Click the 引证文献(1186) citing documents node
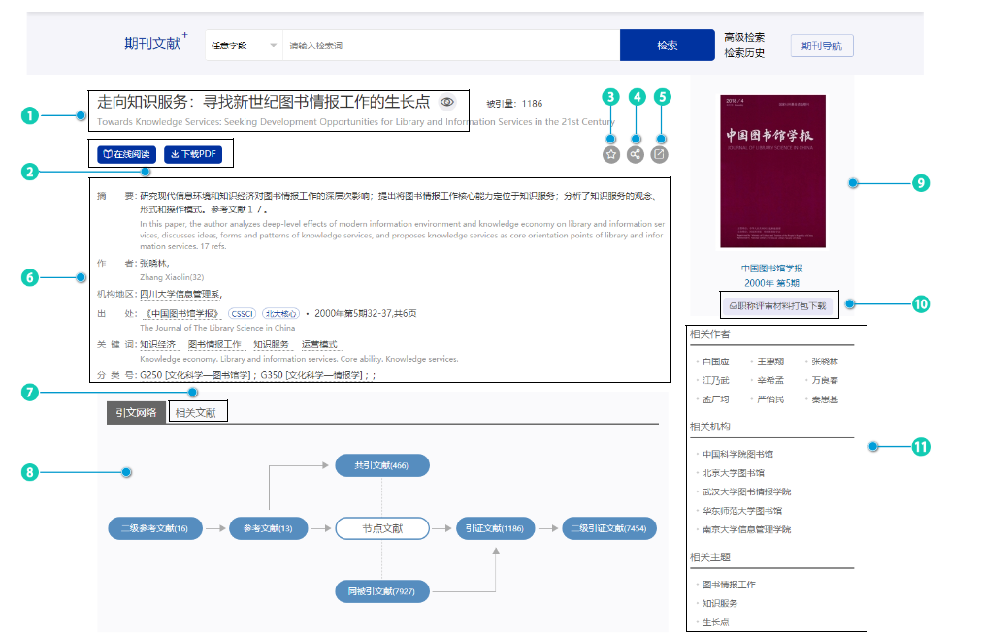The height and width of the screenshot is (633, 981). click(494, 528)
